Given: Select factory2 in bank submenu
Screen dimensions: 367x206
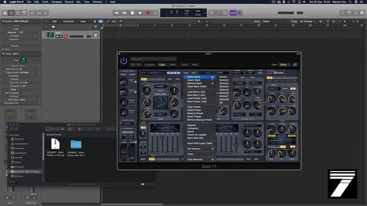Looking at the screenshot, I should point(224,80).
